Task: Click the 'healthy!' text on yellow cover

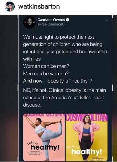Action: click(x=87, y=152)
